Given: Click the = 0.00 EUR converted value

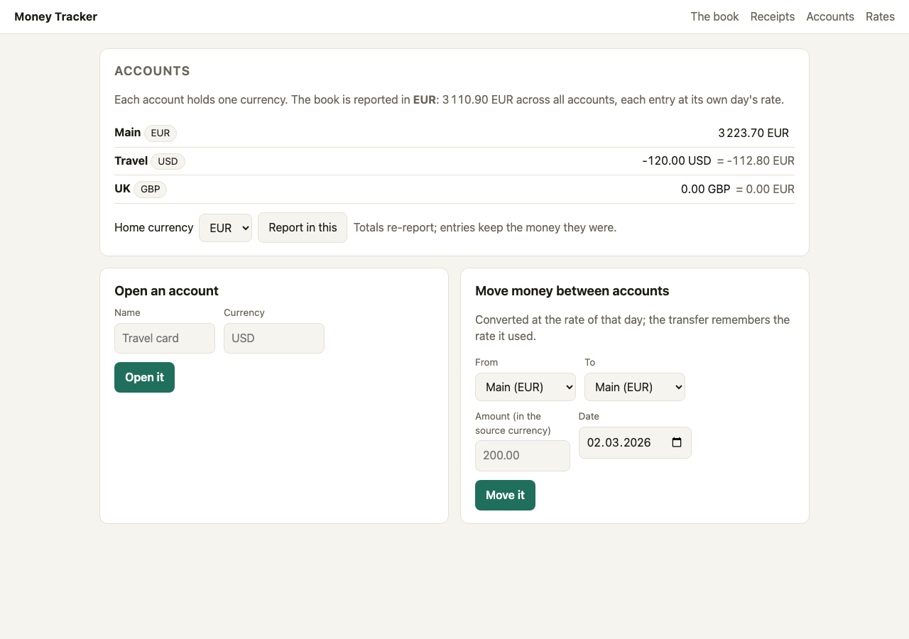Looking at the screenshot, I should click(765, 190).
